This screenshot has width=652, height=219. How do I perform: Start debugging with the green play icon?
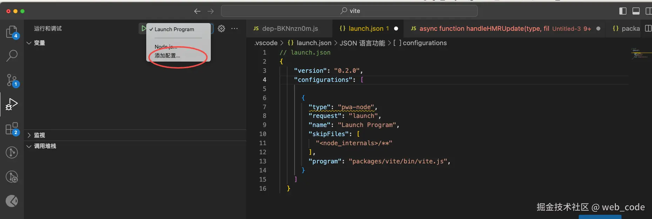143,28
